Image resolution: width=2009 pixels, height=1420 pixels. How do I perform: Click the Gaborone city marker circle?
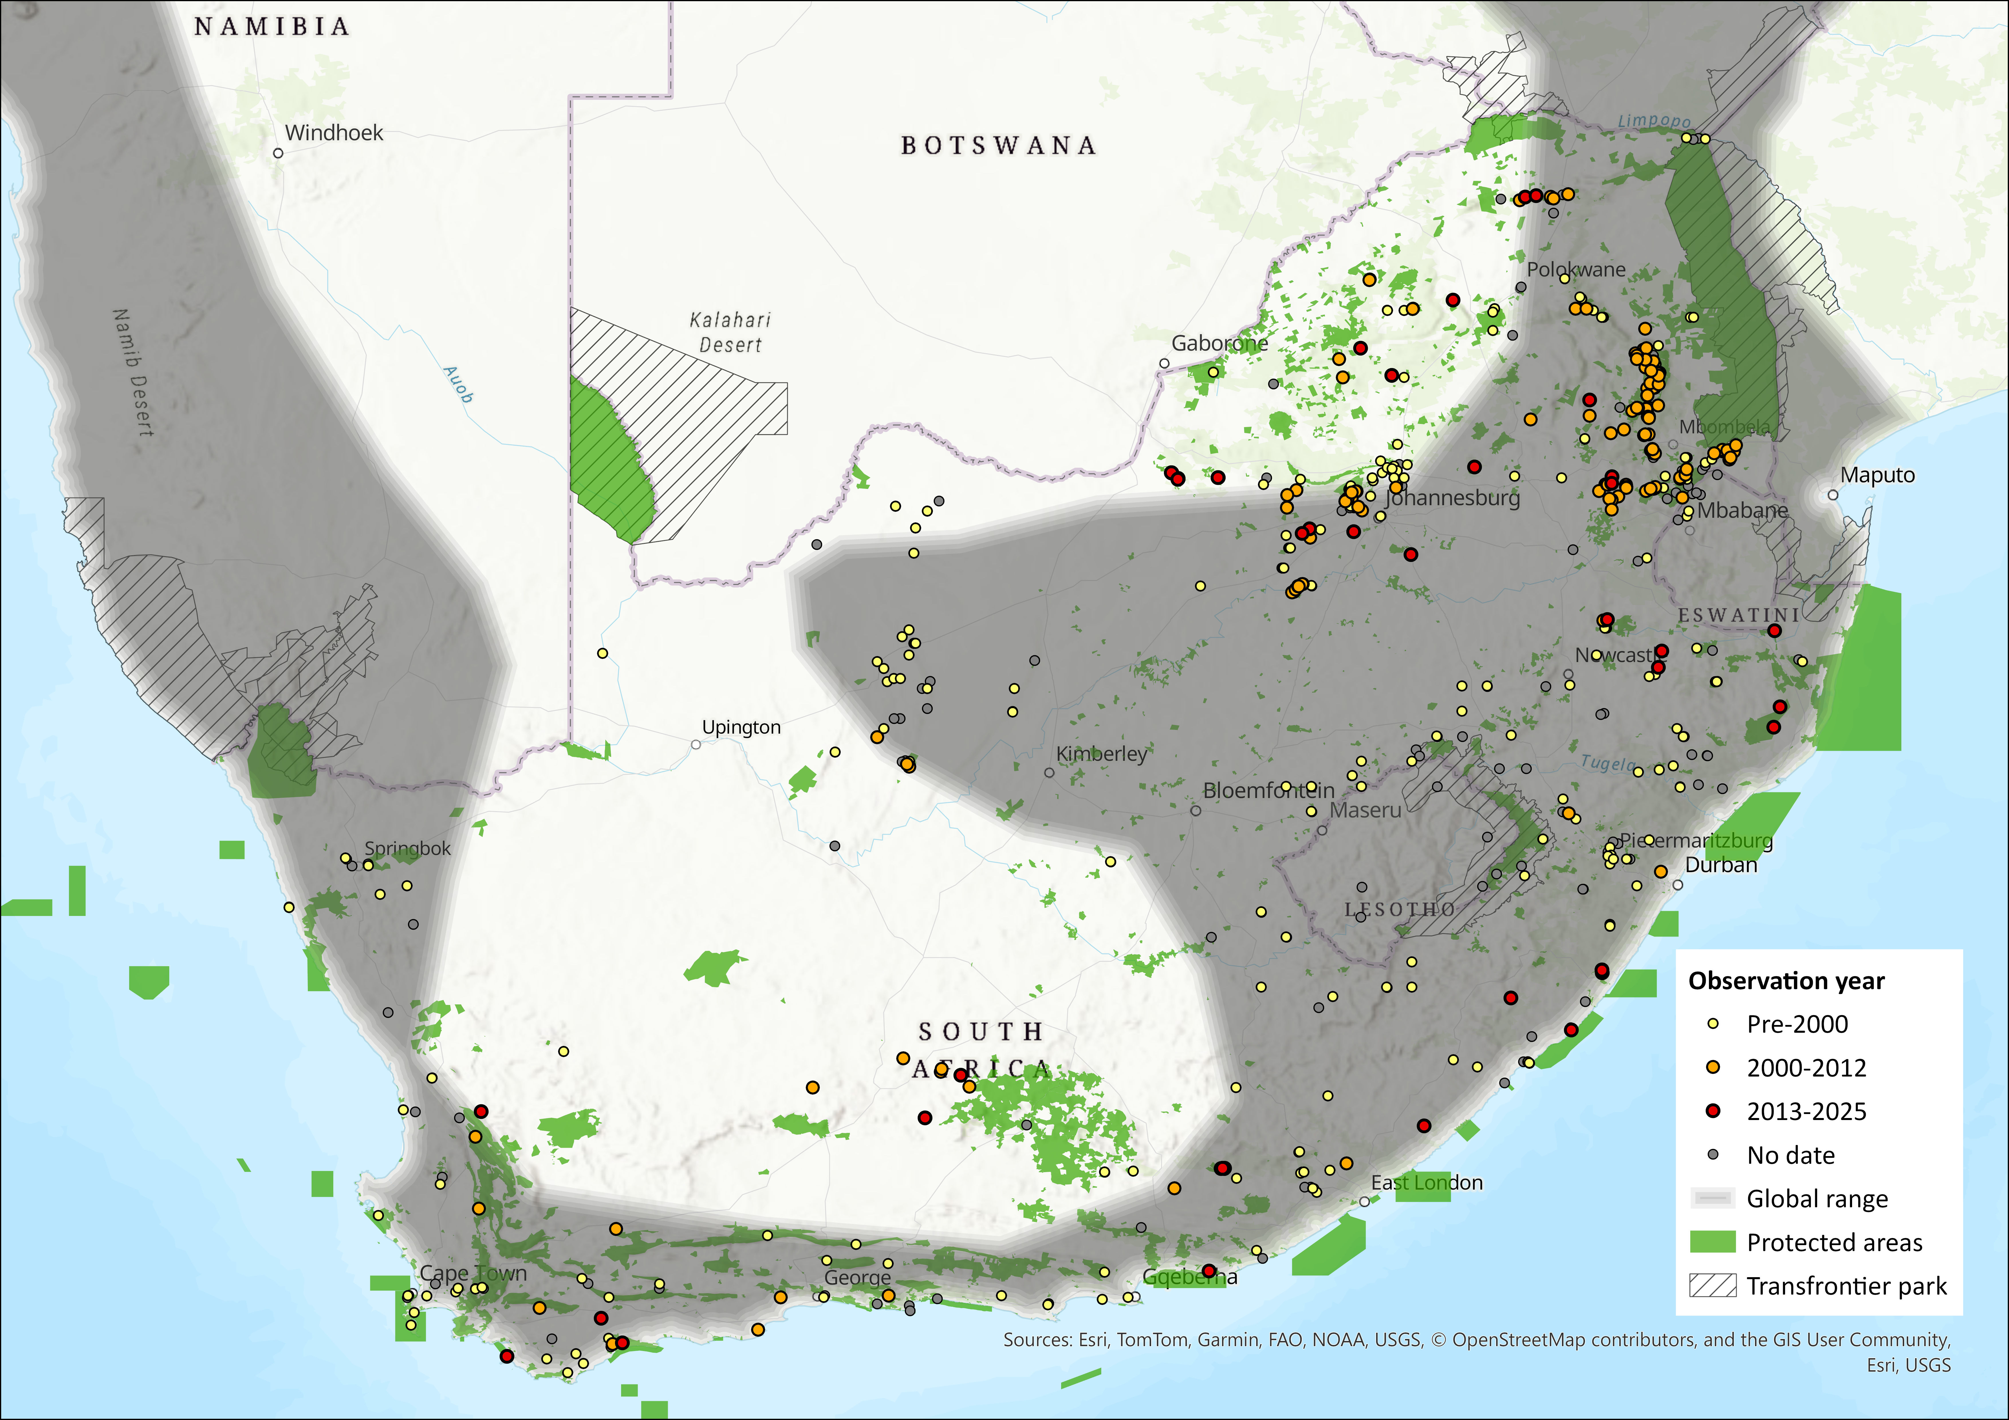pyautogui.click(x=1165, y=363)
